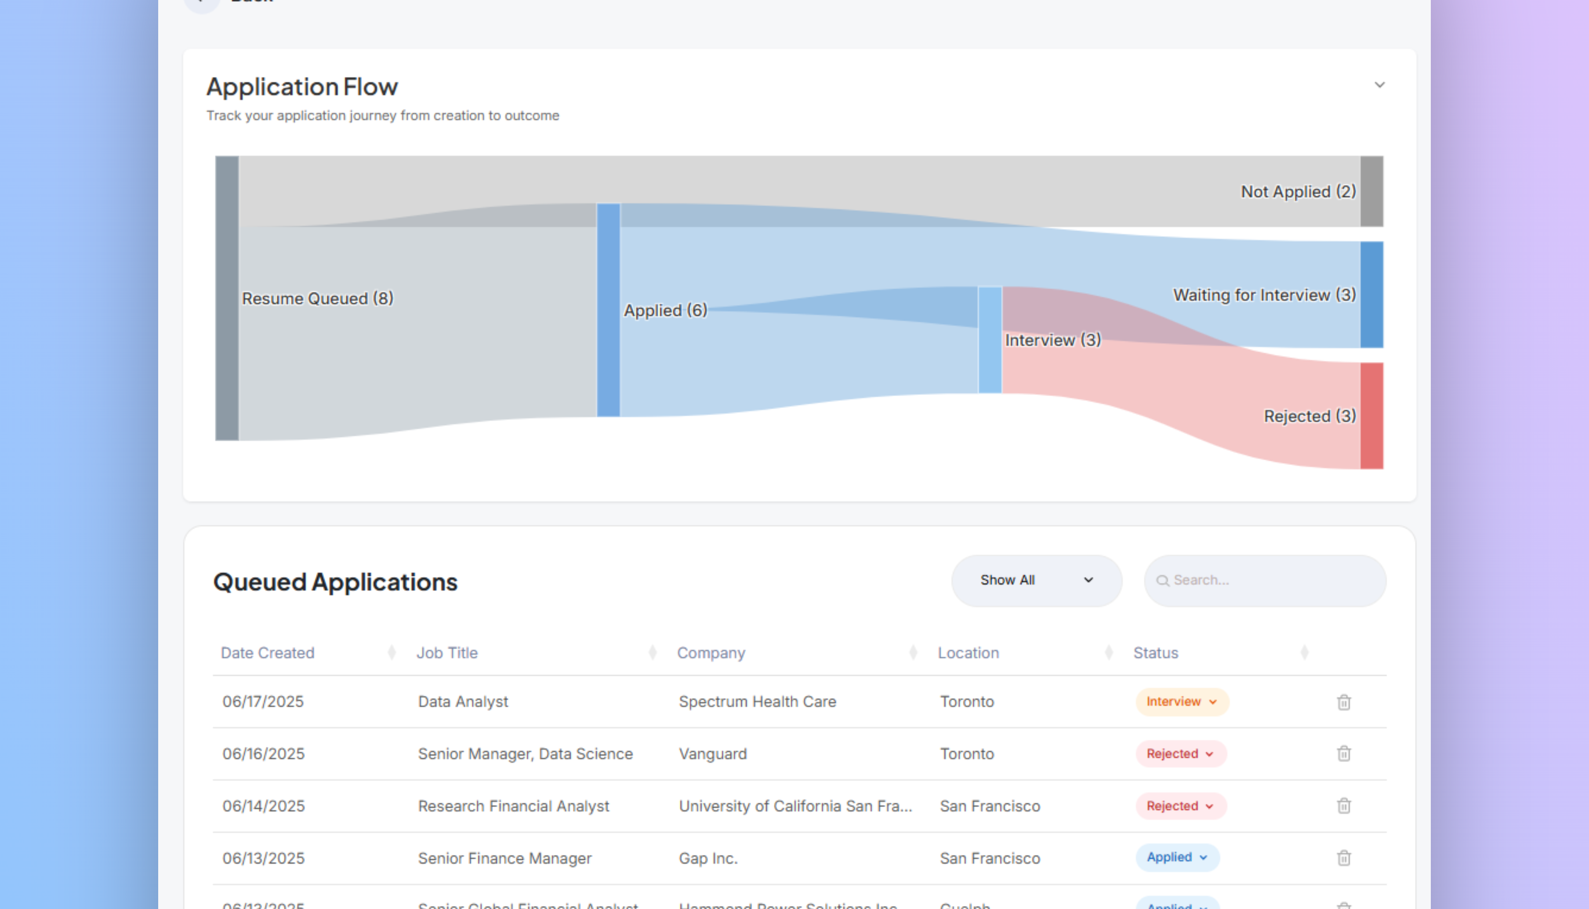The height and width of the screenshot is (909, 1589).
Task: Click the 06/13/2025 date cell
Action: [x=263, y=858]
